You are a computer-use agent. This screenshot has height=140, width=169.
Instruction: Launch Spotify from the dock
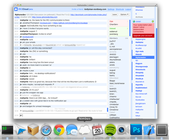pos(110,130)
